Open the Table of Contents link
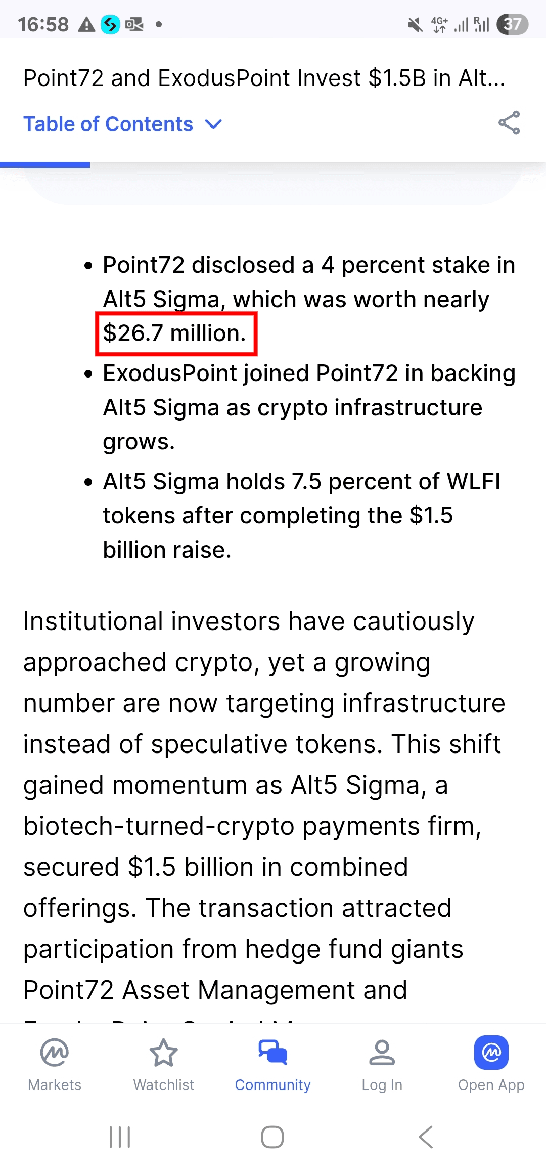Screen dimensions: 546x1172 click(x=108, y=124)
